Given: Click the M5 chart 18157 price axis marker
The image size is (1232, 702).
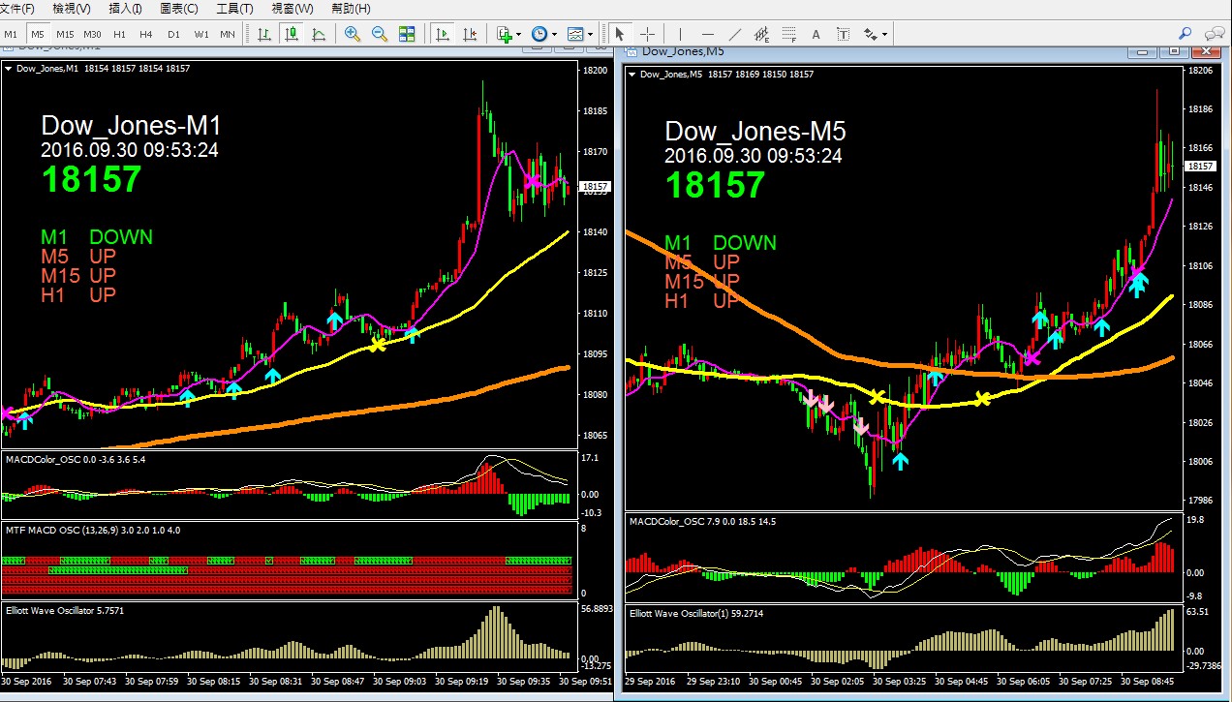Looking at the screenshot, I should click(1201, 167).
